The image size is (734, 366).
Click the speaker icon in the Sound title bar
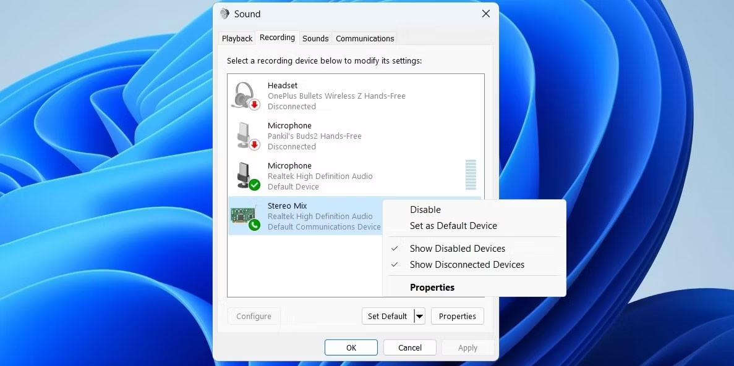point(225,14)
